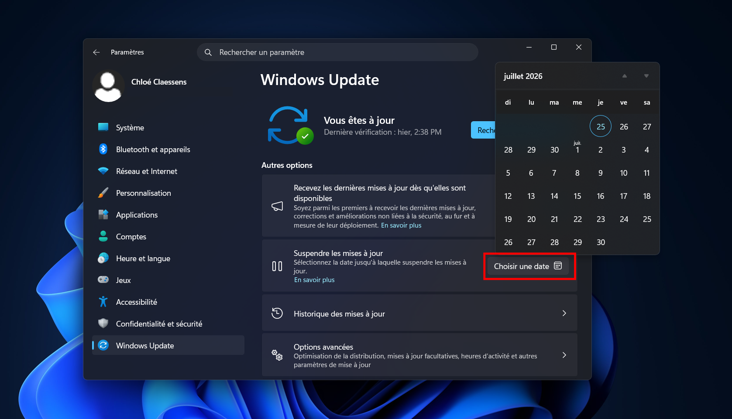Expand Options avancées chevron

point(564,355)
